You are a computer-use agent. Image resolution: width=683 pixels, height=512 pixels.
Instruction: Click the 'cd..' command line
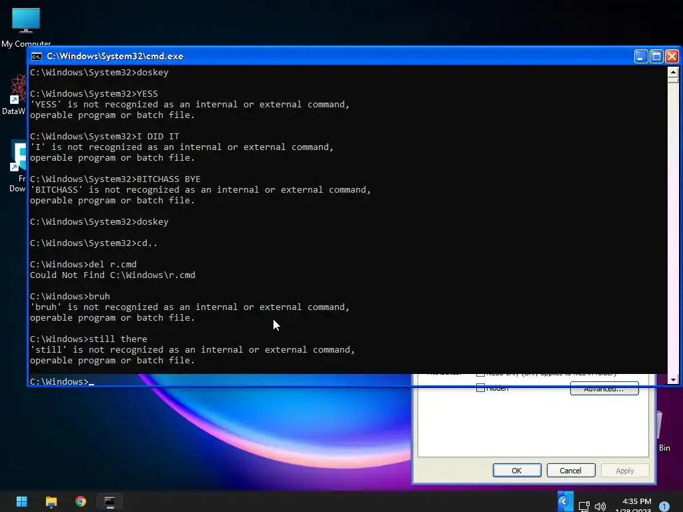click(93, 243)
